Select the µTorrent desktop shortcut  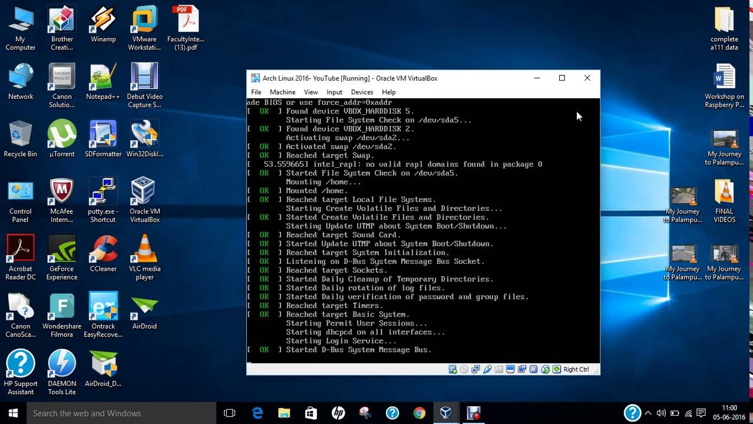tap(62, 139)
